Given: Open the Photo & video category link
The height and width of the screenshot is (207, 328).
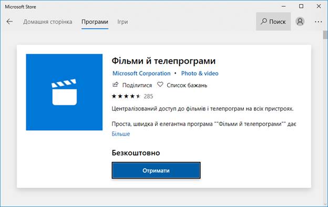Looking at the screenshot, I should [x=200, y=74].
